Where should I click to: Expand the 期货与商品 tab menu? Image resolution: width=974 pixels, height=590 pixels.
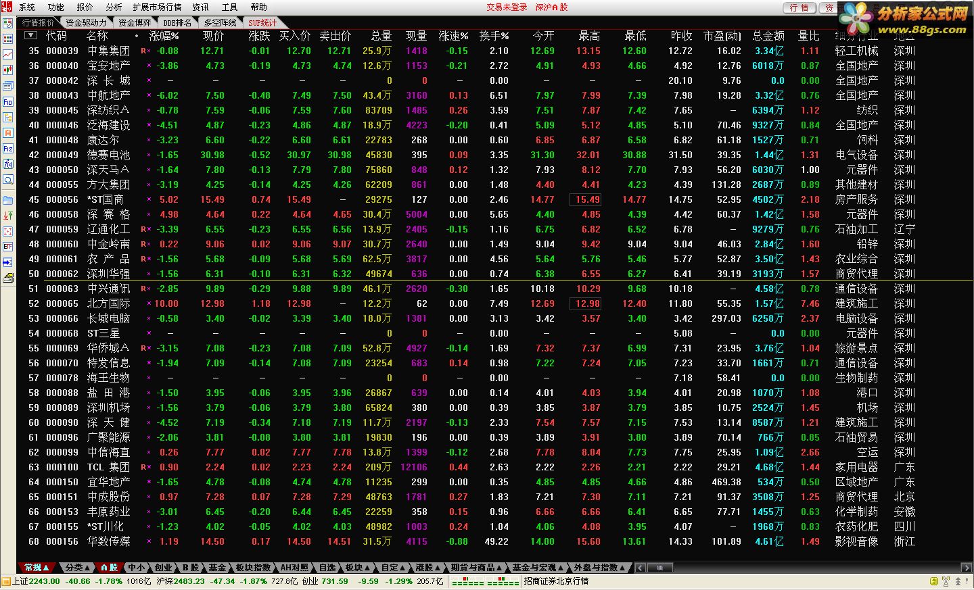(x=476, y=568)
